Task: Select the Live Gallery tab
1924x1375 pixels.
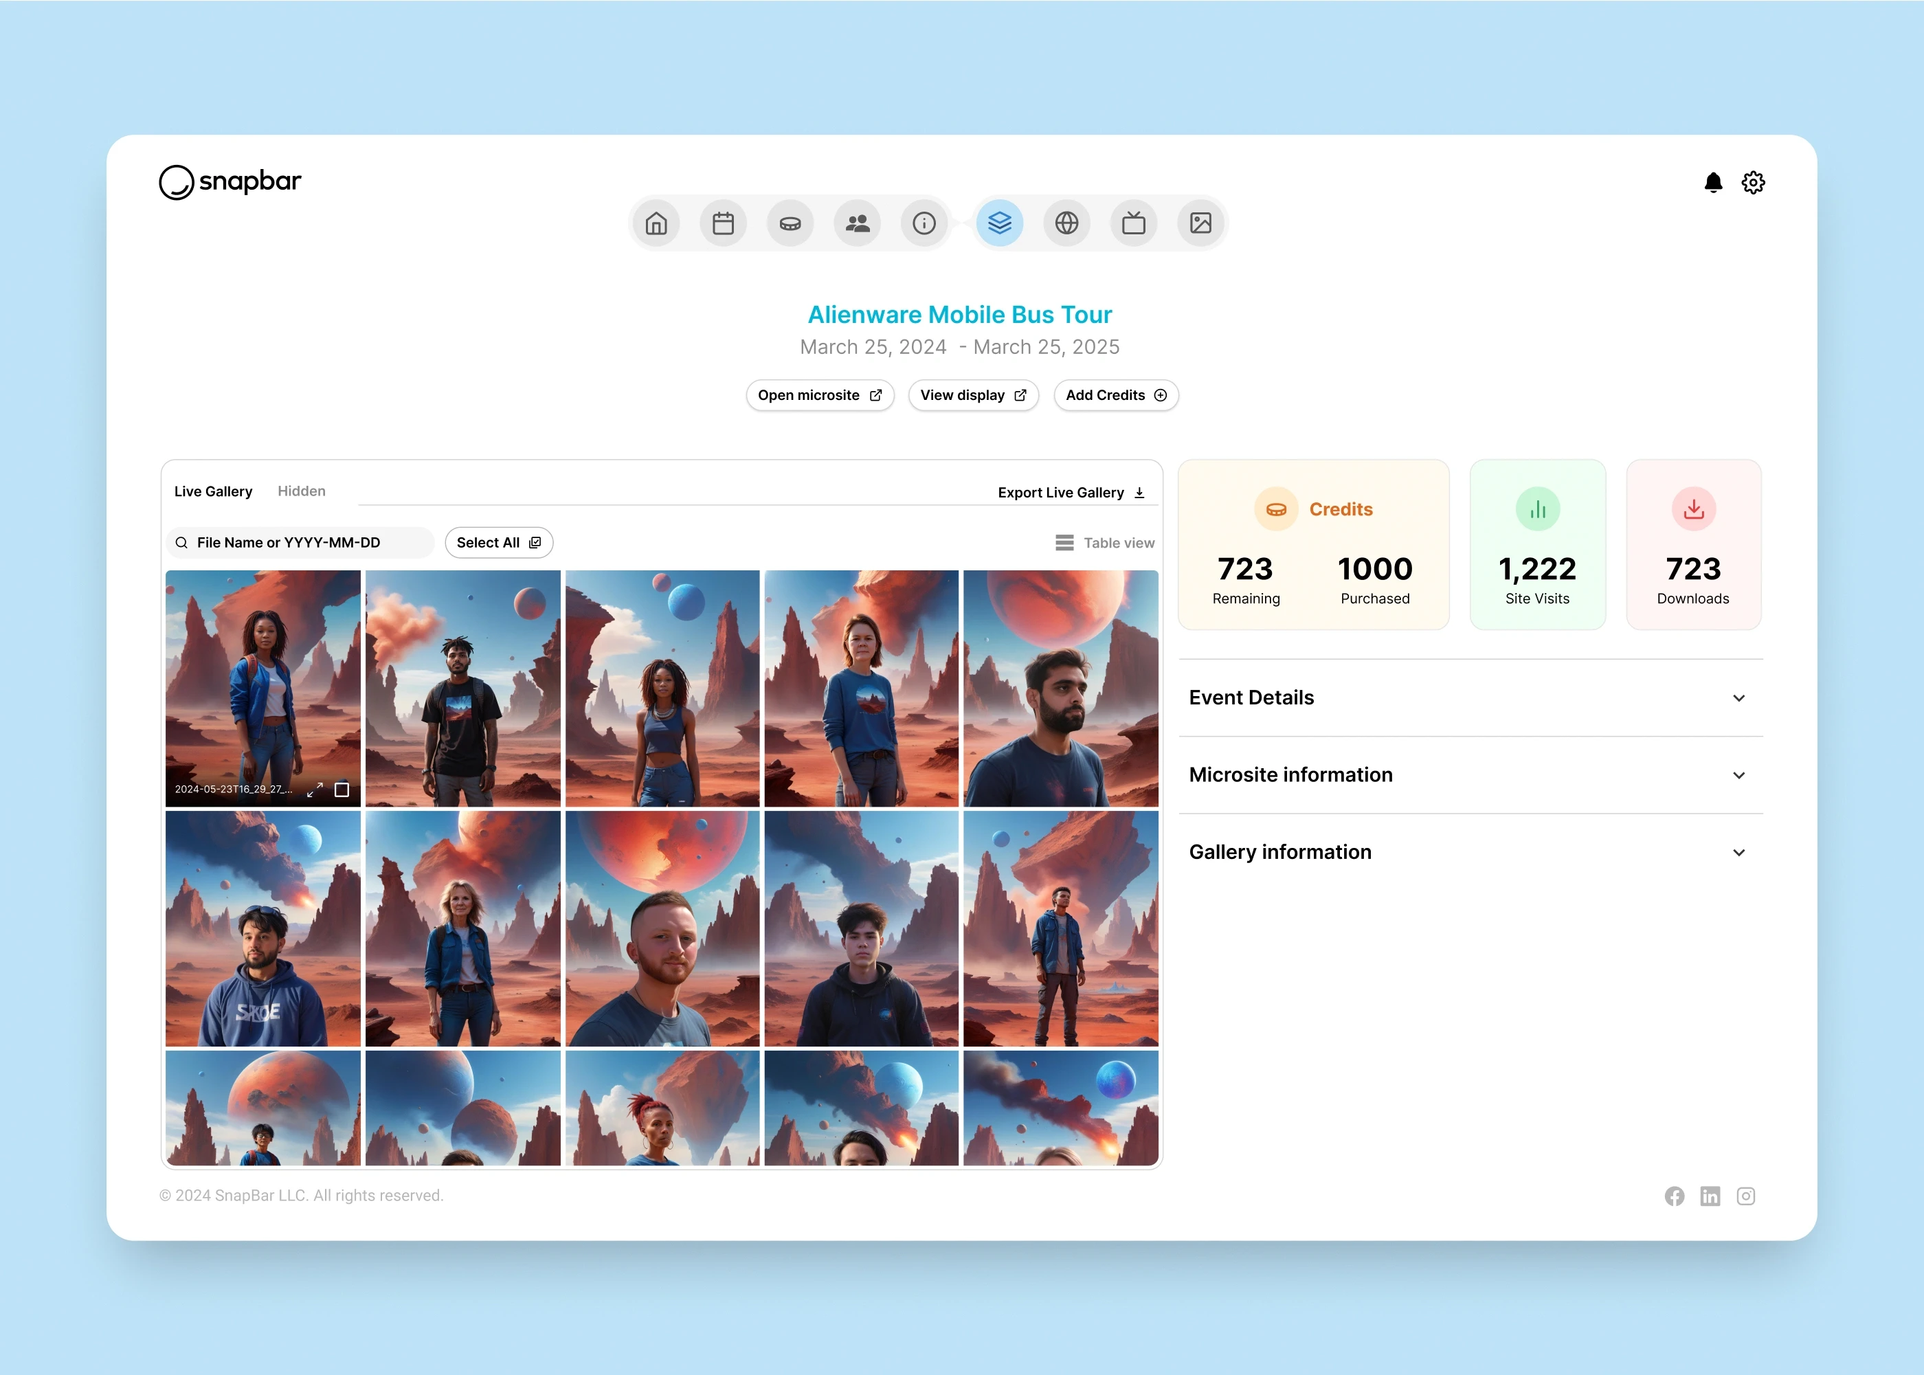Action: click(x=214, y=489)
